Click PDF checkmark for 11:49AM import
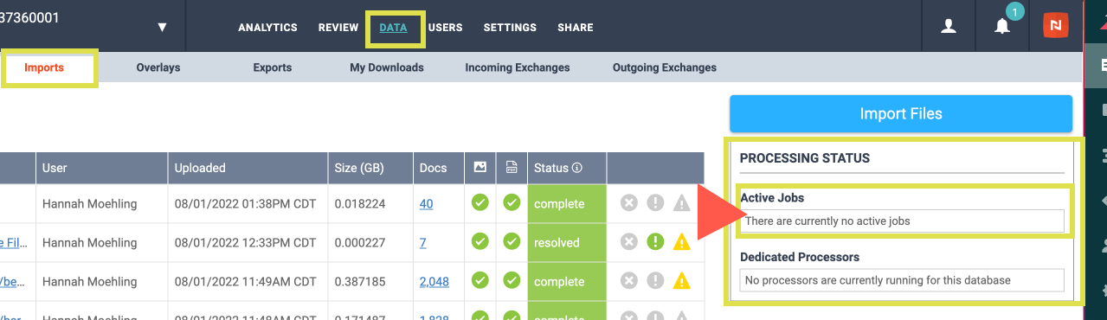This screenshot has height=320, width=1107. [512, 280]
